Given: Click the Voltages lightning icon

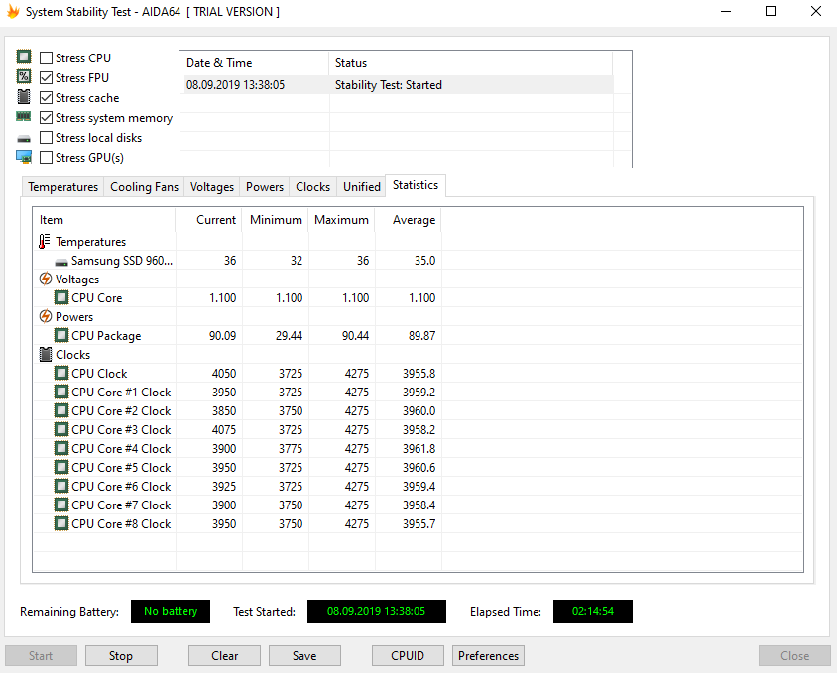Looking at the screenshot, I should coord(46,279).
